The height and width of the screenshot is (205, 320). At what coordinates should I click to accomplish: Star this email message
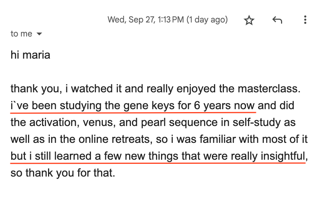click(249, 20)
